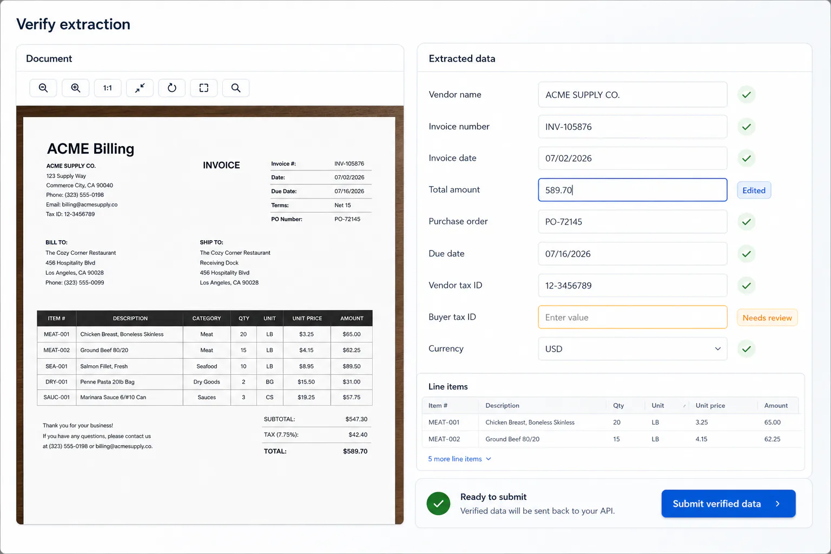Reset document zoom to 1:1
The image size is (831, 554).
(x=108, y=88)
